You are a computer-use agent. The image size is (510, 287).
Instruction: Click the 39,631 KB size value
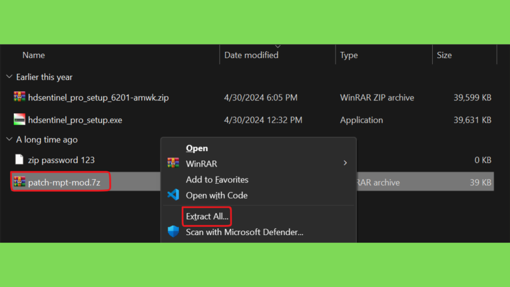[472, 120]
